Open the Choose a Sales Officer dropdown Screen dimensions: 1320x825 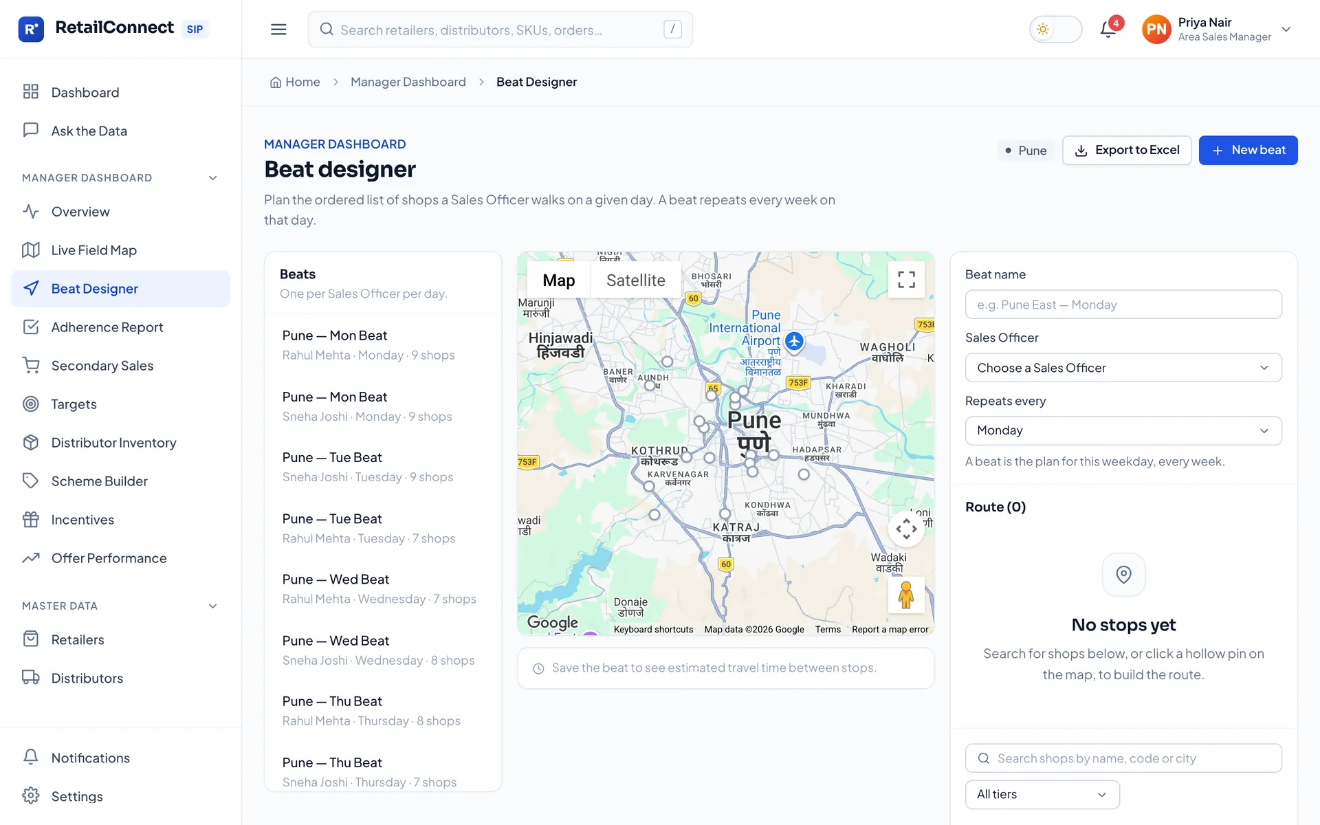(x=1123, y=368)
